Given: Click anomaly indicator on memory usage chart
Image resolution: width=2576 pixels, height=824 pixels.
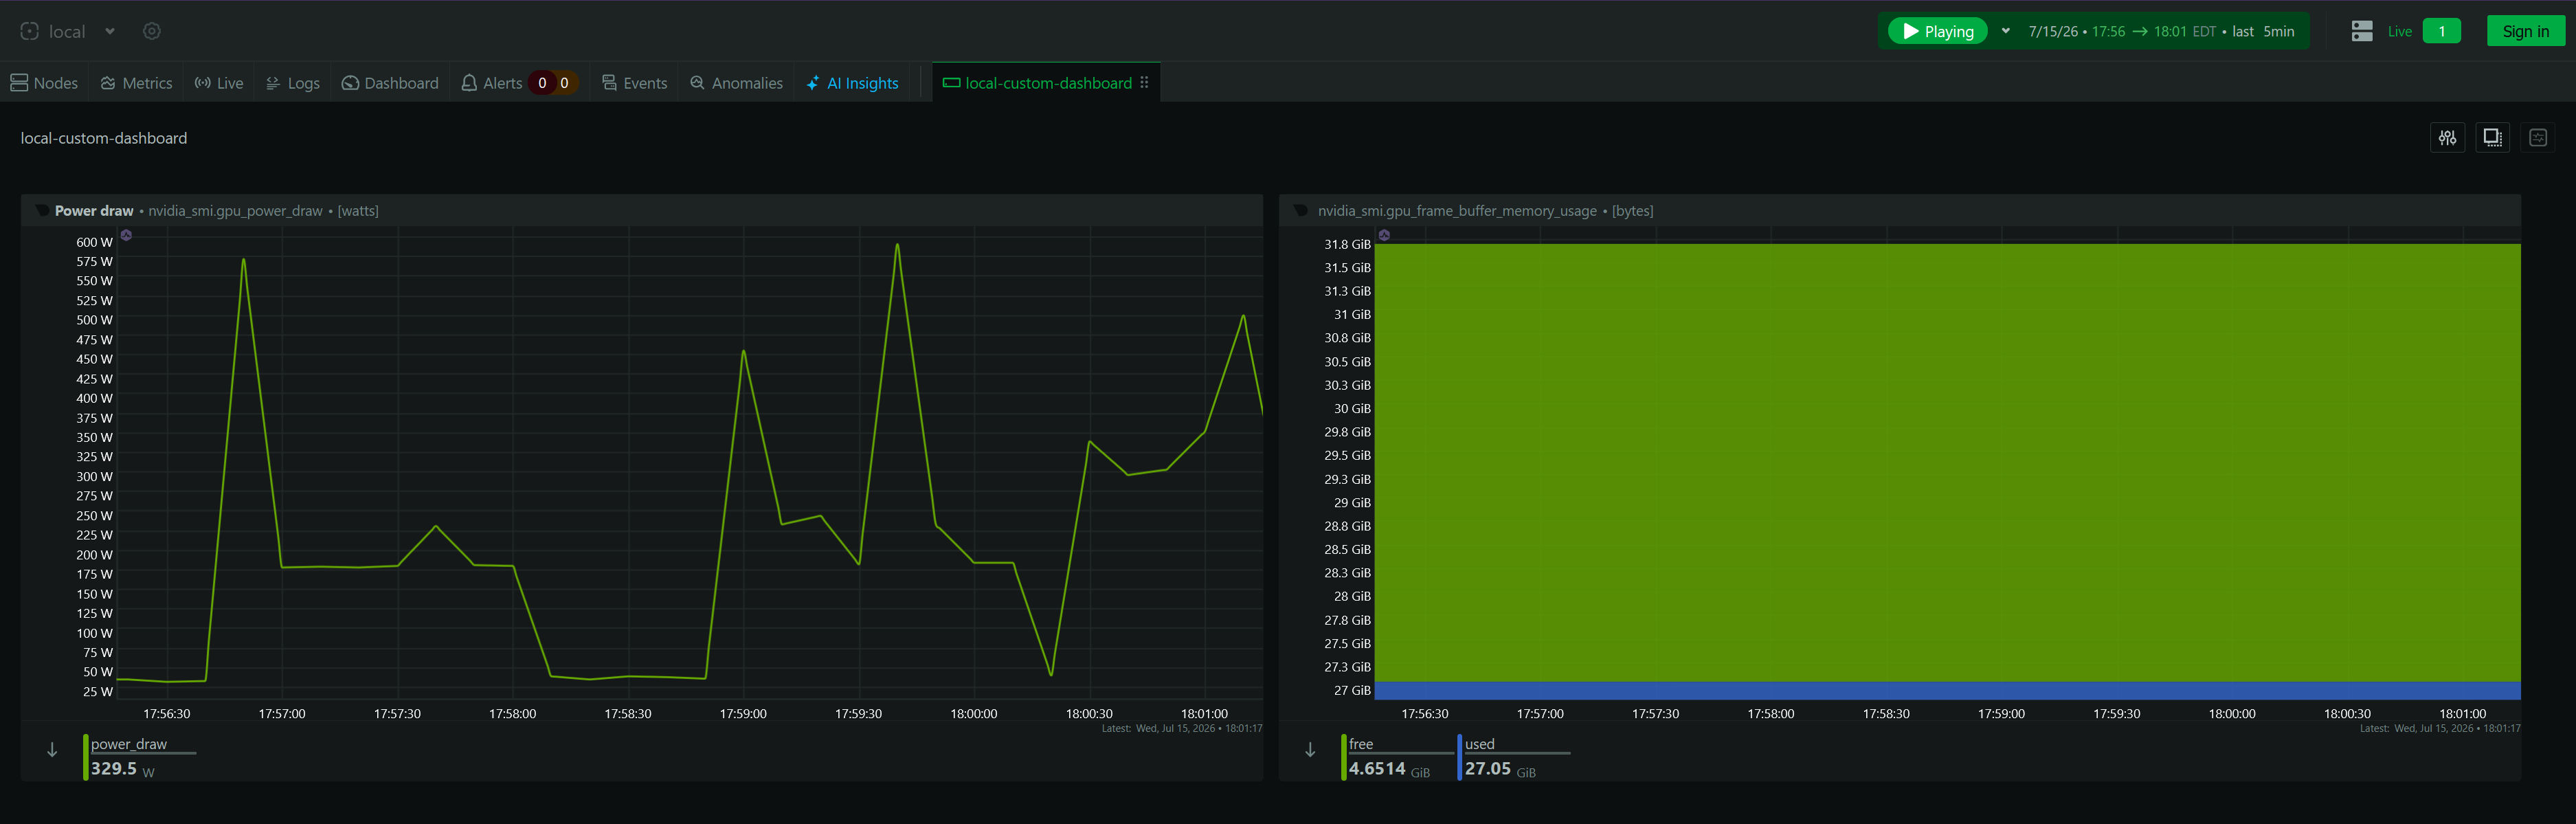Looking at the screenshot, I should pyautogui.click(x=1385, y=235).
